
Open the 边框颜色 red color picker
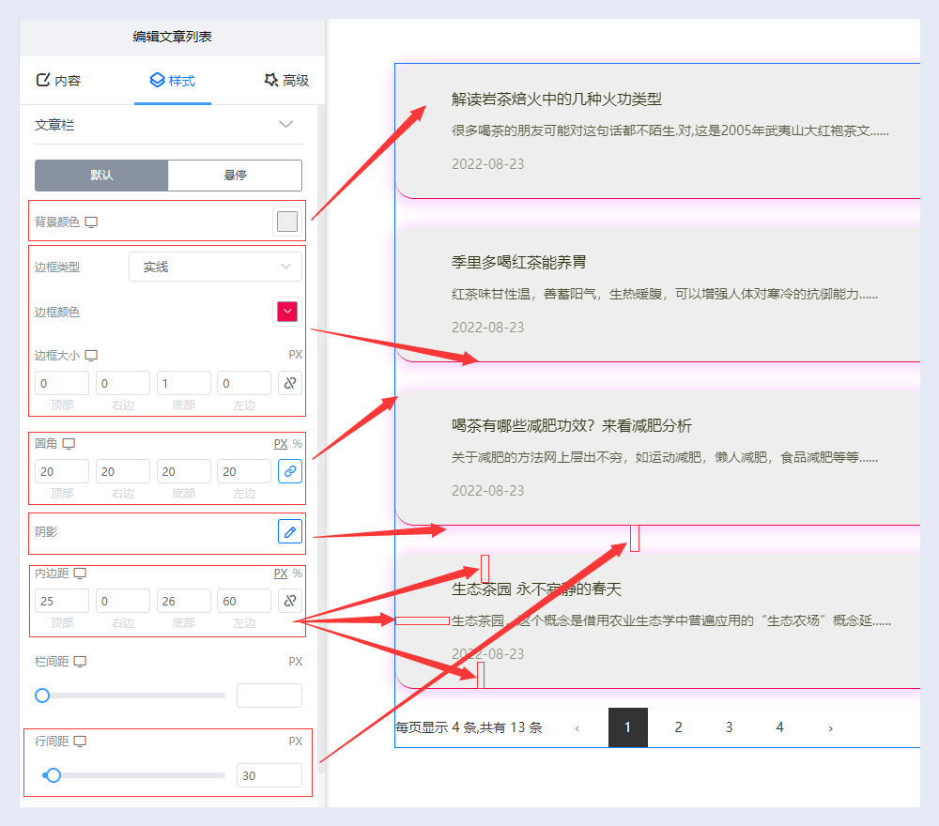tap(286, 312)
